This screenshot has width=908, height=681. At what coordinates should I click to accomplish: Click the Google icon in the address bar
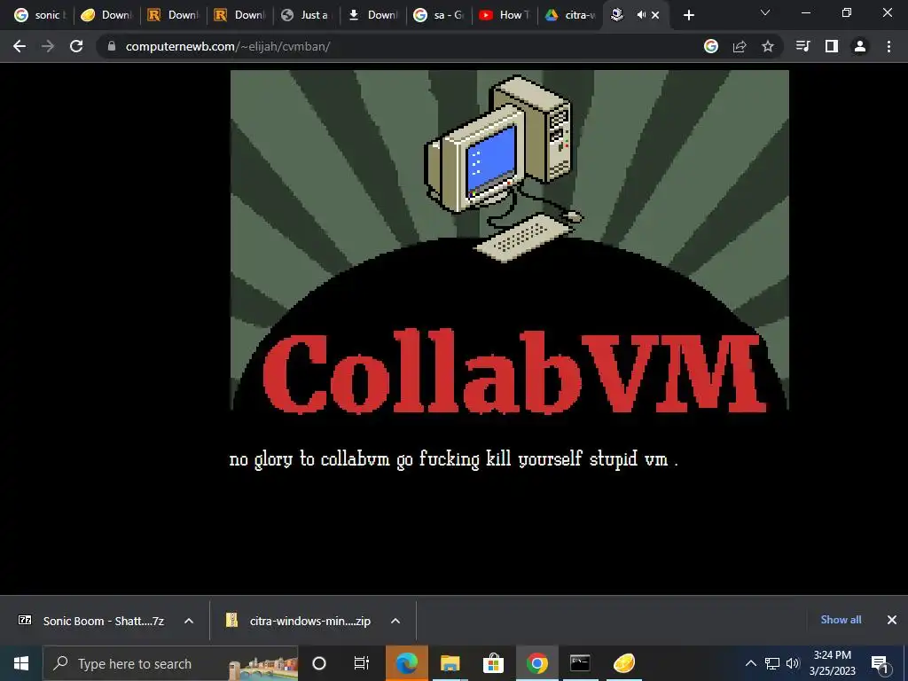[x=711, y=46]
